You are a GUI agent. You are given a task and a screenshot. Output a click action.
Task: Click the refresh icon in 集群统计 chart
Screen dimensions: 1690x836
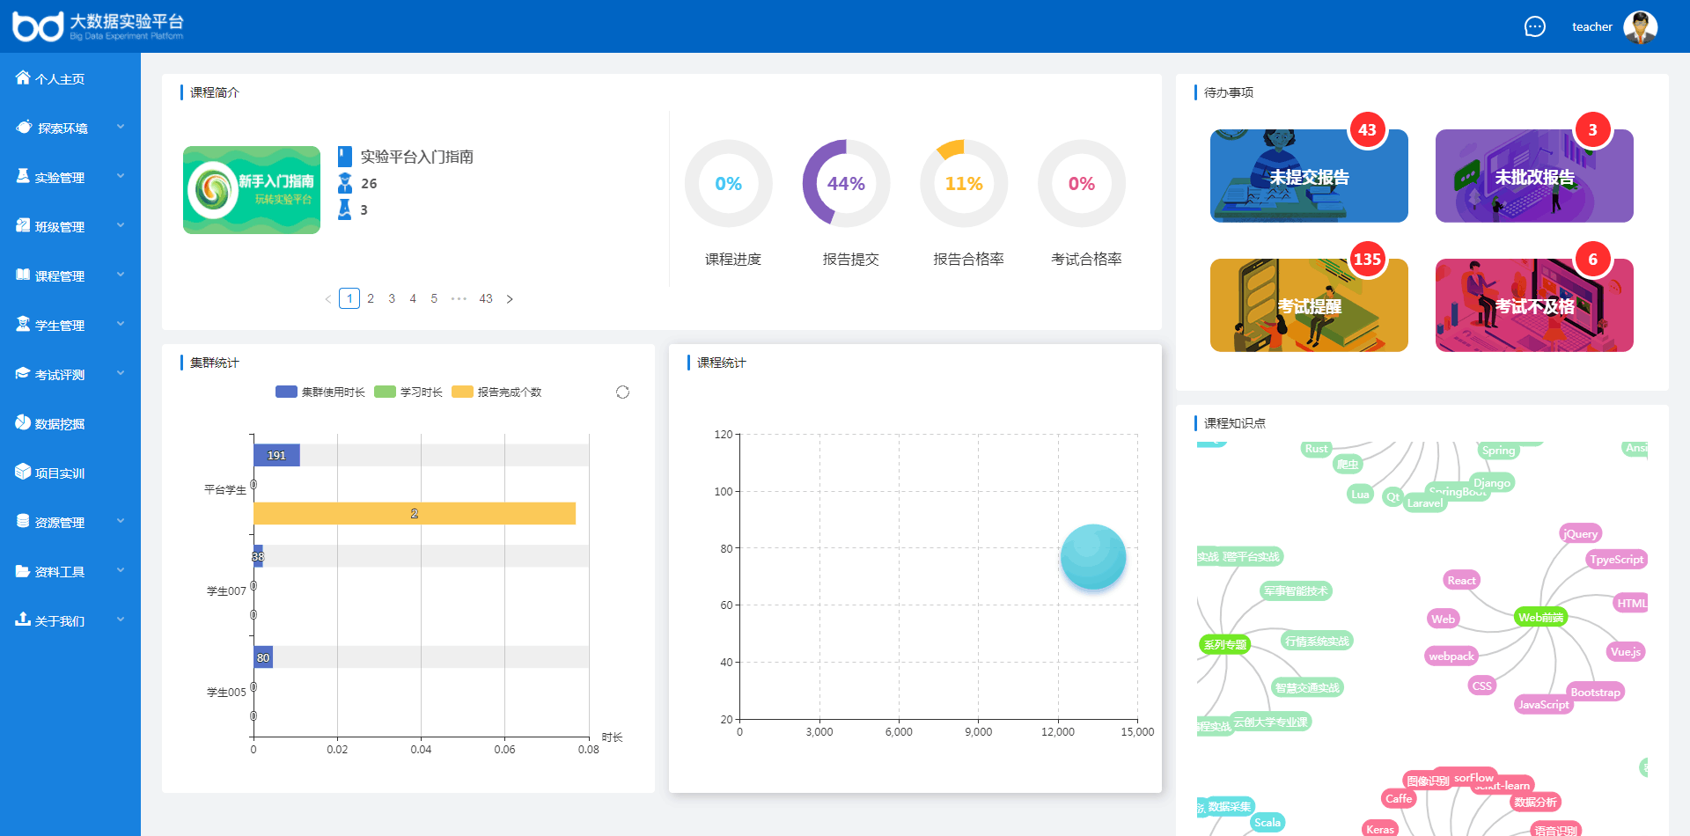click(622, 392)
